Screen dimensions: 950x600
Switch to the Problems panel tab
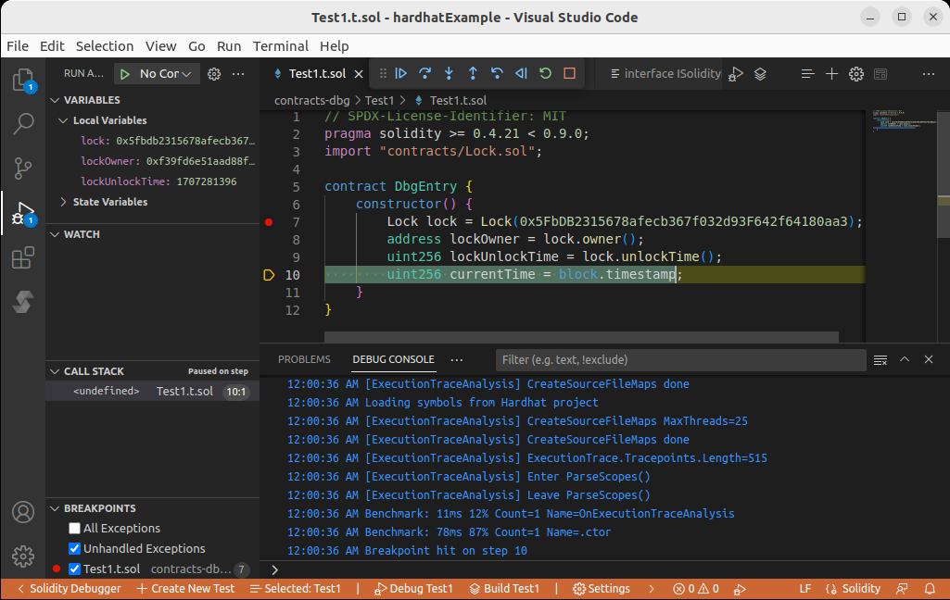click(304, 359)
